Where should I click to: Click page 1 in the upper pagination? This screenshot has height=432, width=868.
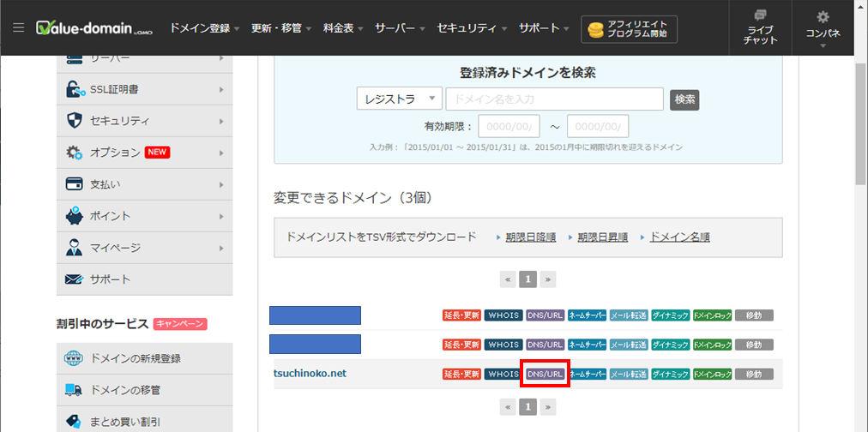527,279
